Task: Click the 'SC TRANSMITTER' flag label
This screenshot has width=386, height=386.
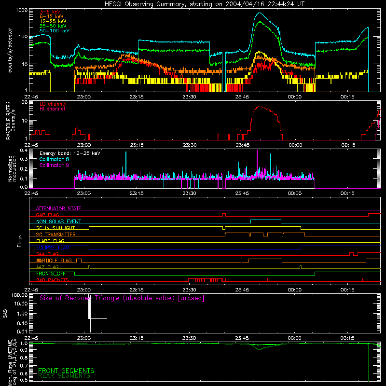Action: click(55, 234)
